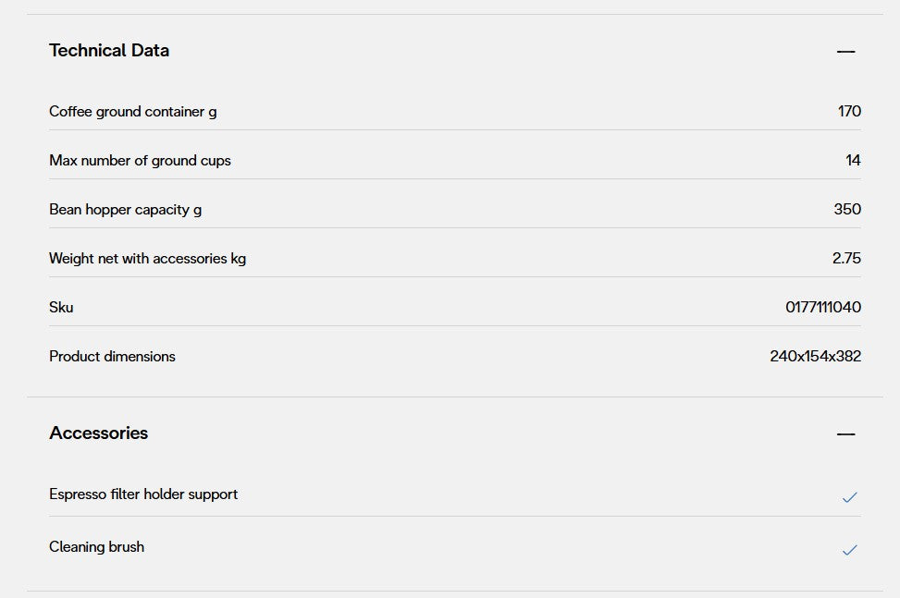Image resolution: width=900 pixels, height=598 pixels.
Task: Click the ground cups value 14
Action: pos(853,161)
